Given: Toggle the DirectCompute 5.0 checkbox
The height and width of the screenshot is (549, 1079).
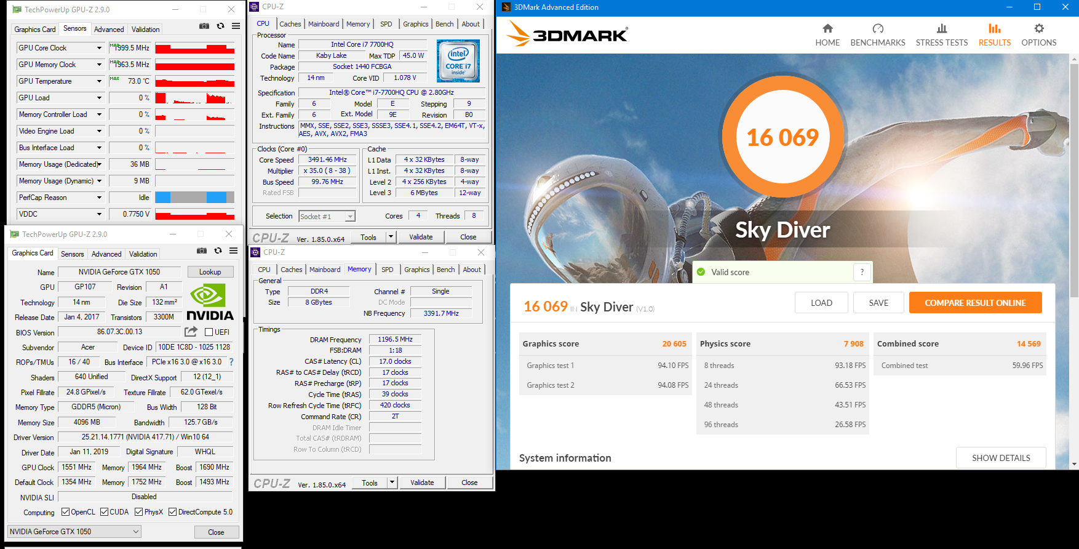Looking at the screenshot, I should pyautogui.click(x=172, y=512).
